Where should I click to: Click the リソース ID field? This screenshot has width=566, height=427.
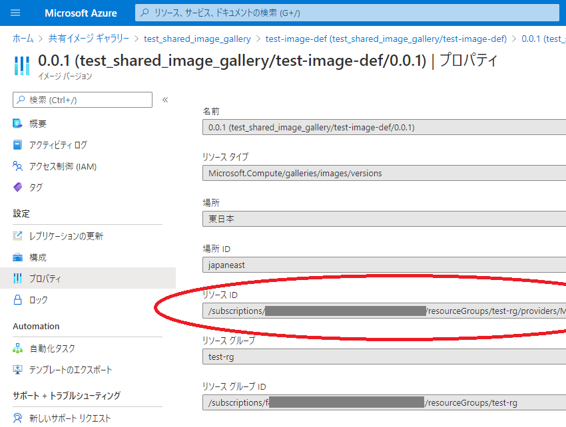pyautogui.click(x=384, y=311)
